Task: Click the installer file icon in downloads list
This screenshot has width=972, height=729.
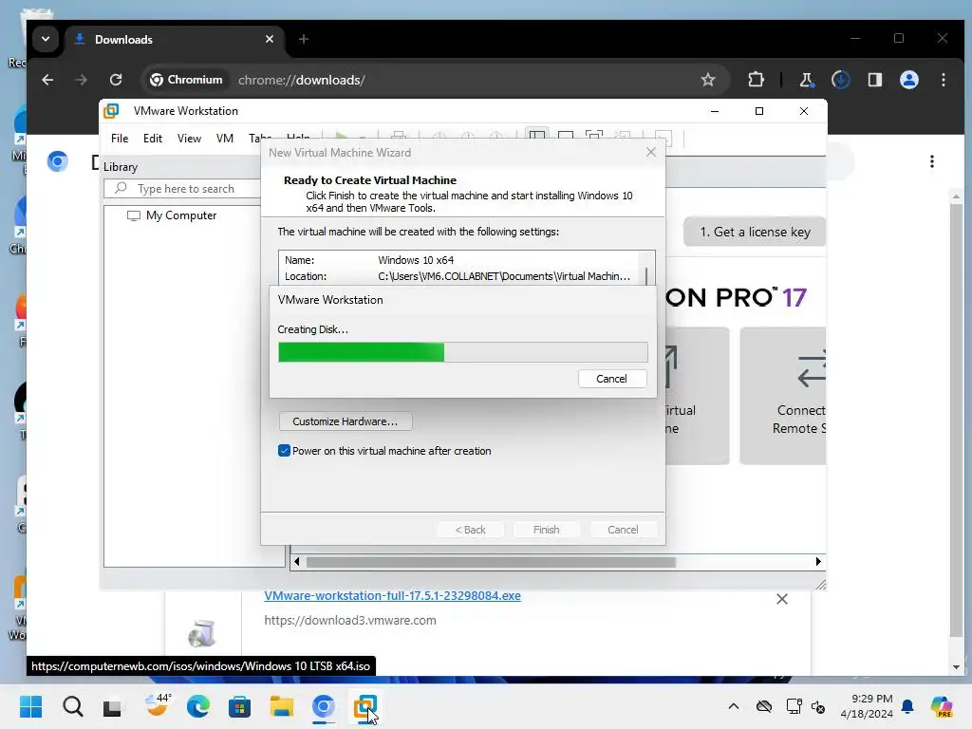Action: 202,633
